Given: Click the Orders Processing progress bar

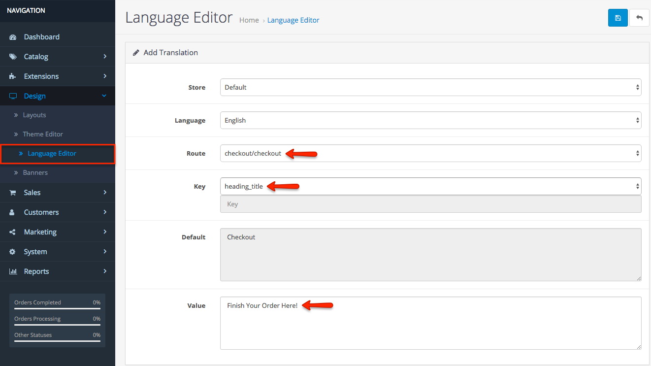Looking at the screenshot, I should 57,325.
